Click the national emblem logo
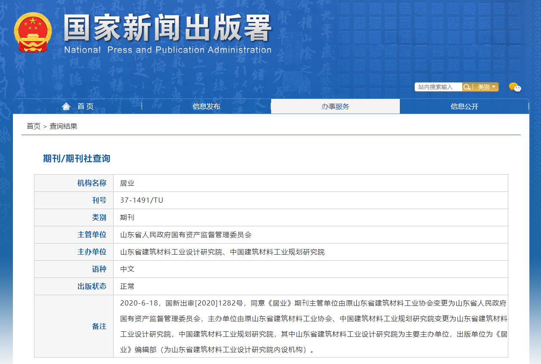The height and width of the screenshot is (364, 541). tap(33, 32)
